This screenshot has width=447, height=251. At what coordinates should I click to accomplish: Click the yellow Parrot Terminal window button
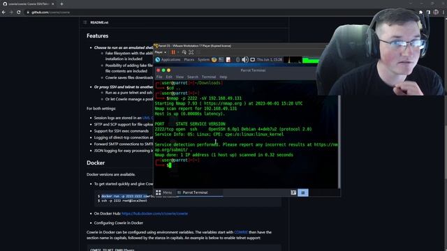tap(168, 70)
